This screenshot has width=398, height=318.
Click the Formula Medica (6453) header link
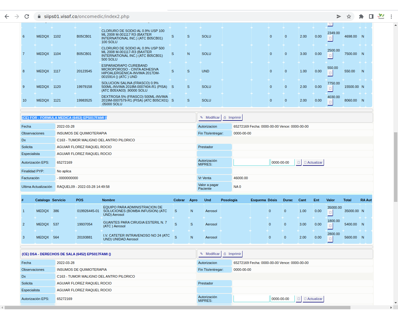pyautogui.click(x=64, y=118)
